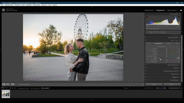Viewport: 184px width, 103px height.
Task: Show the main window on first monitor
Action: pyautogui.click(x=3, y=88)
